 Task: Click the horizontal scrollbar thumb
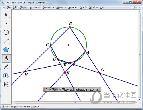point(75,103)
